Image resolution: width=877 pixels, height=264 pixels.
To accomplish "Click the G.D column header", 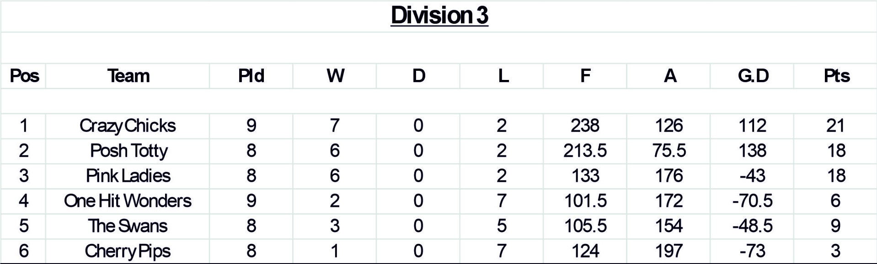I will coord(753,76).
